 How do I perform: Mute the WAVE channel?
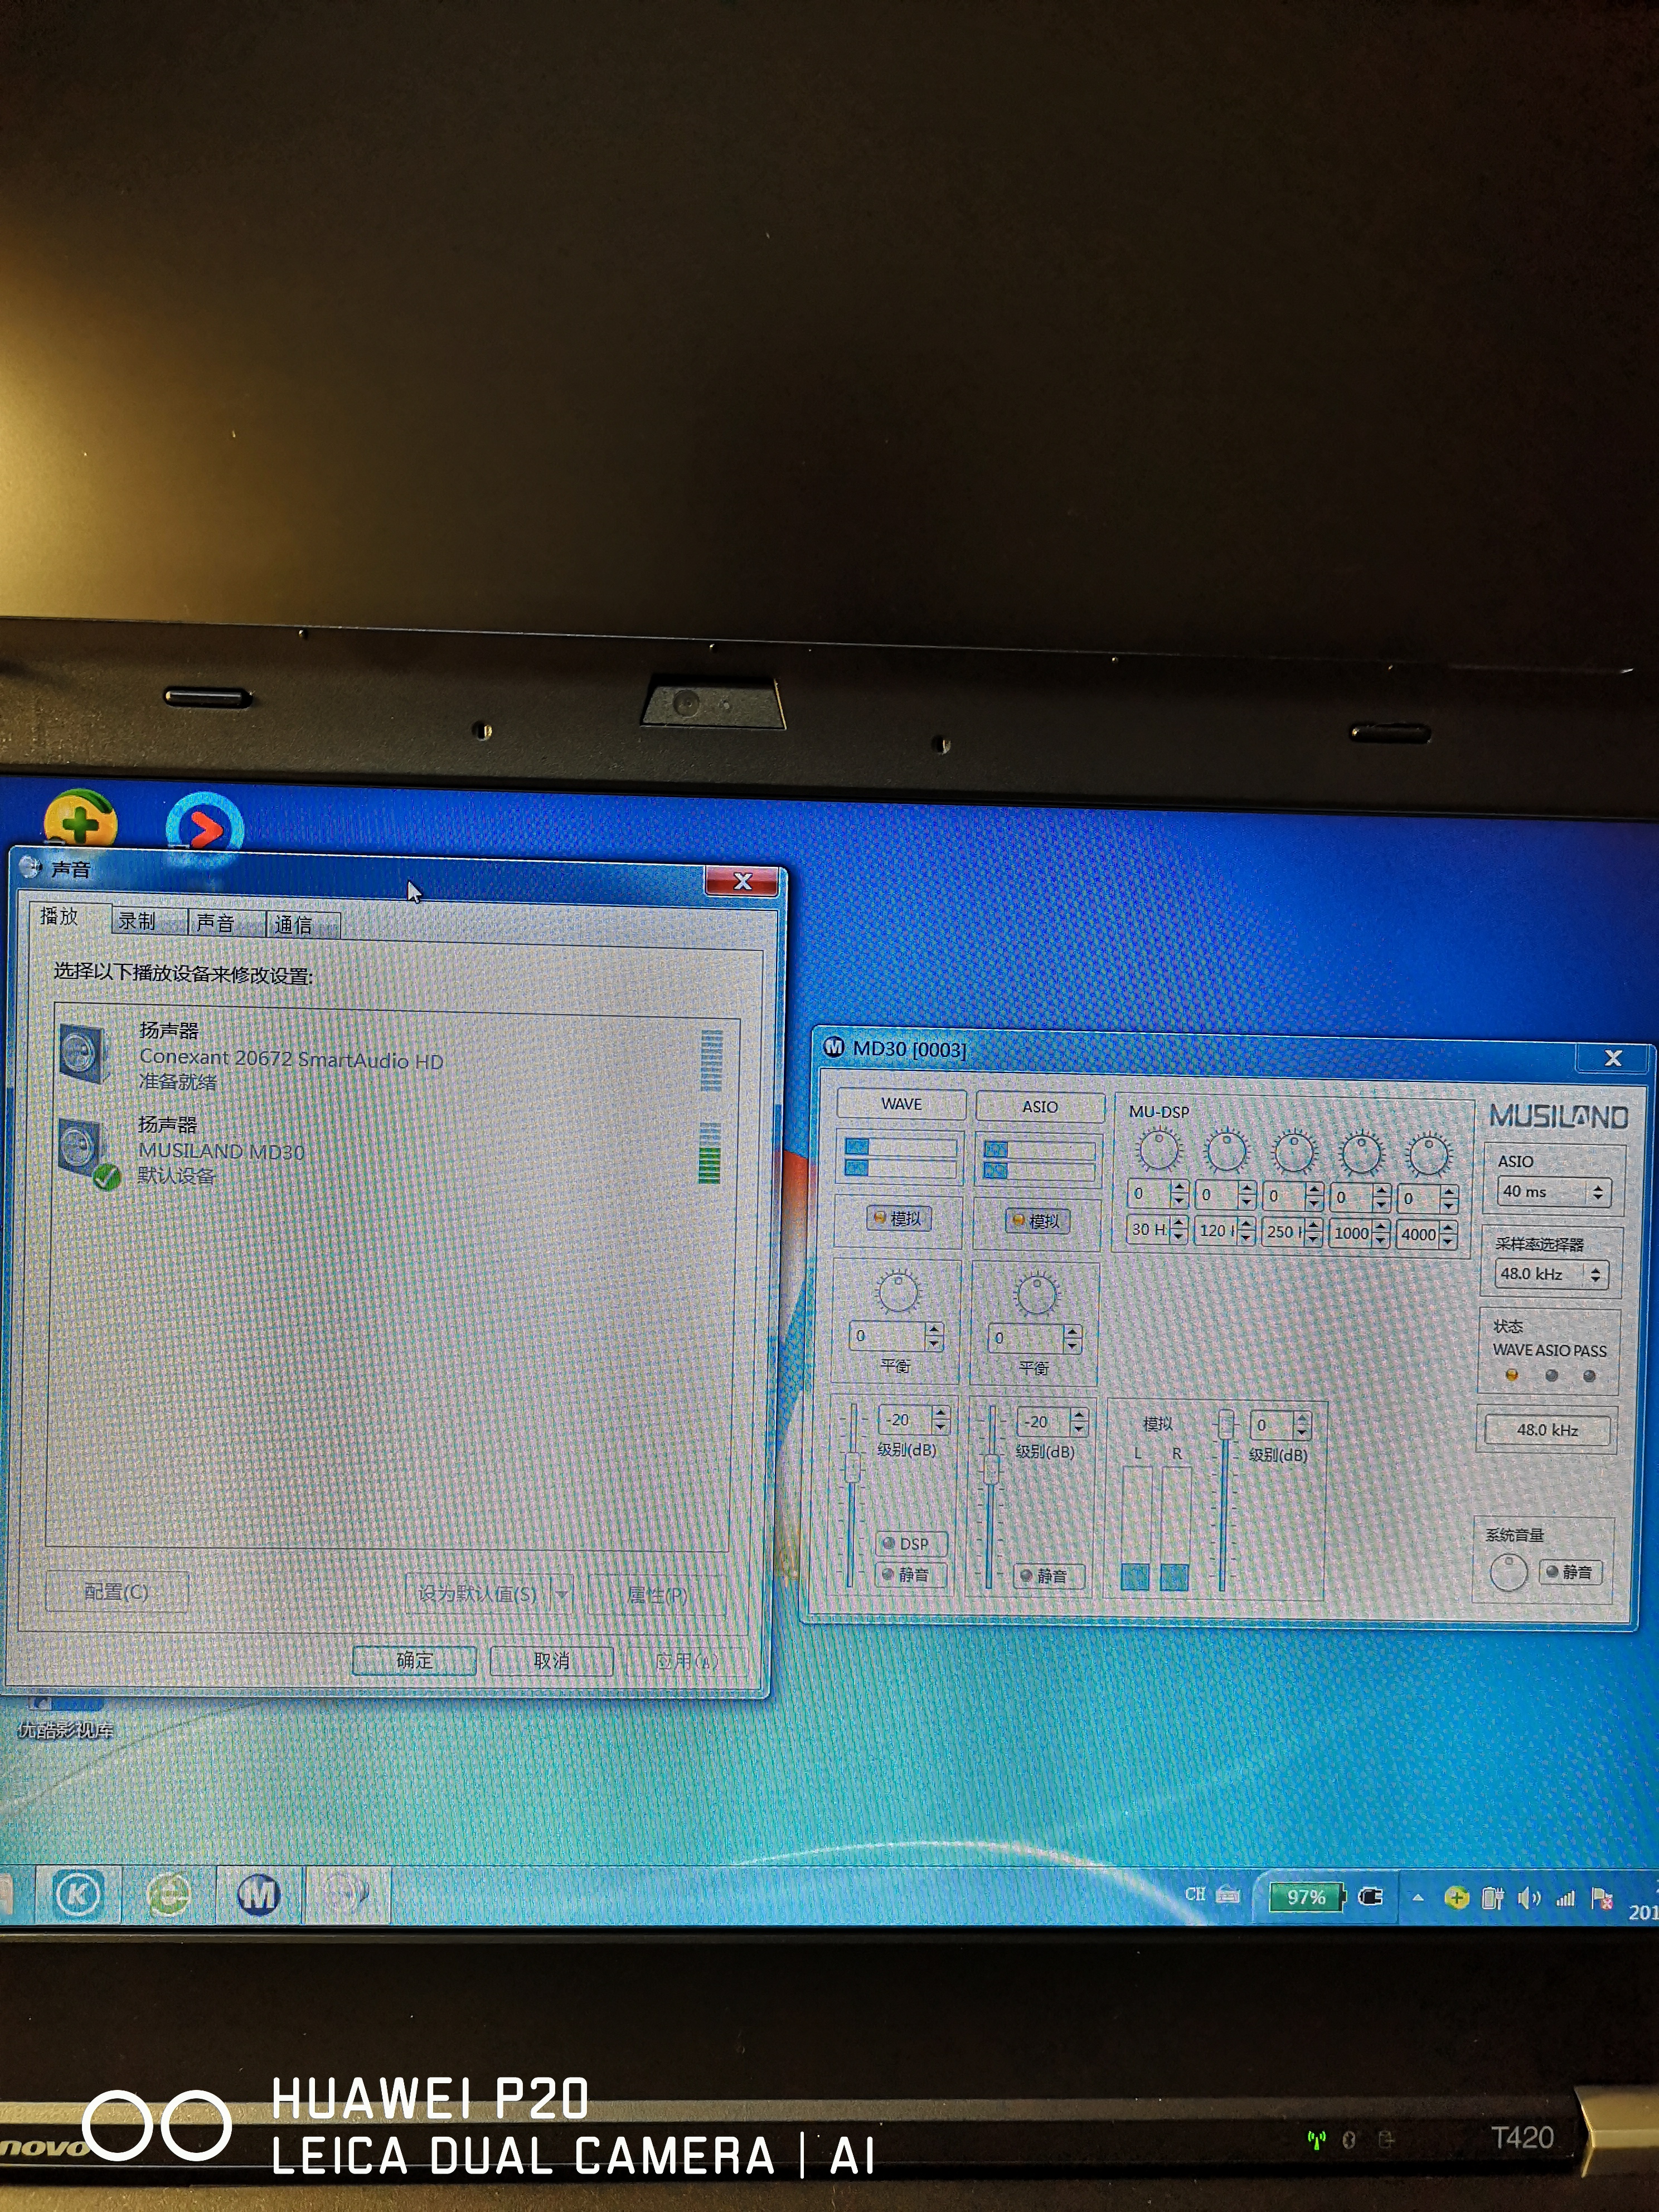[x=911, y=1574]
